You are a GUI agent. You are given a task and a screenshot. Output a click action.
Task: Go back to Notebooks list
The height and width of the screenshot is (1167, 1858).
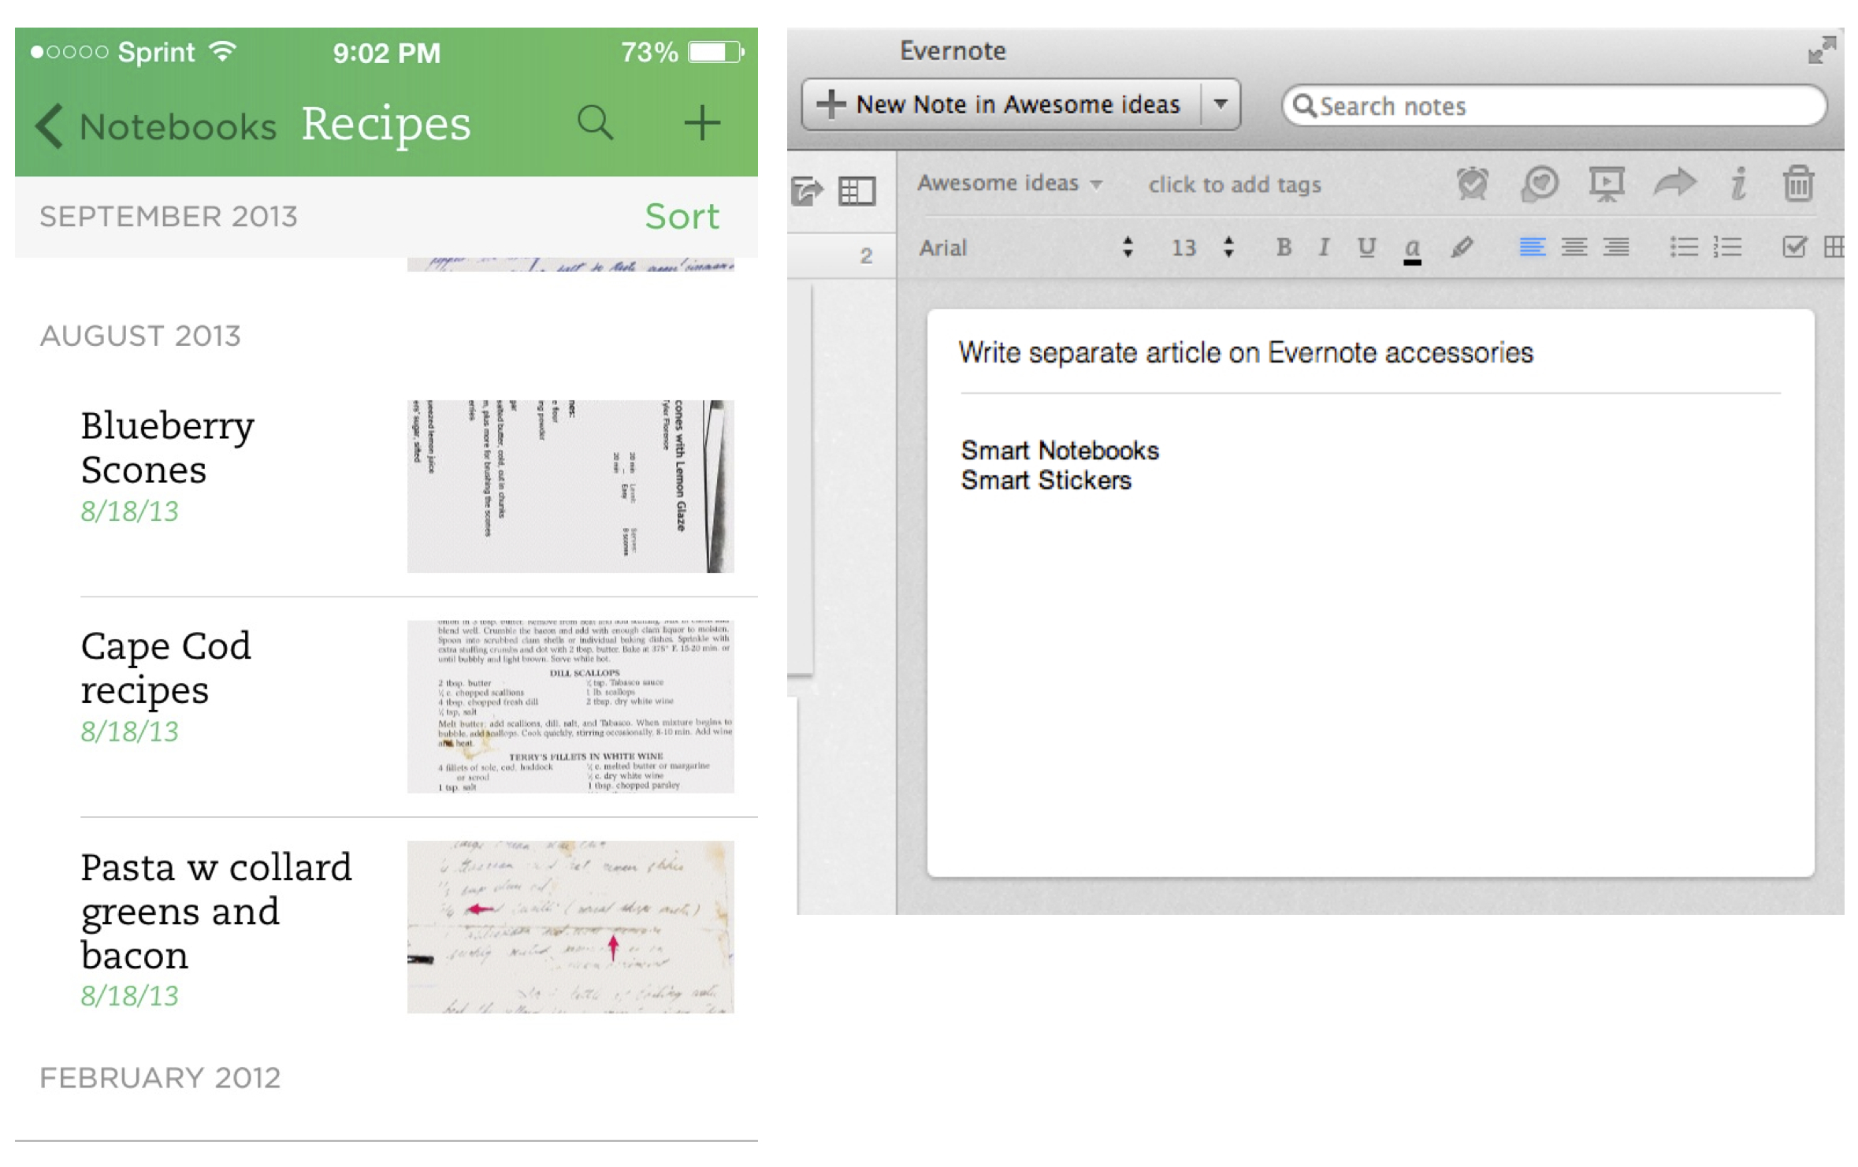[x=154, y=123]
